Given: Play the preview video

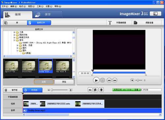Looking at the screenshot, I should point(96,80).
